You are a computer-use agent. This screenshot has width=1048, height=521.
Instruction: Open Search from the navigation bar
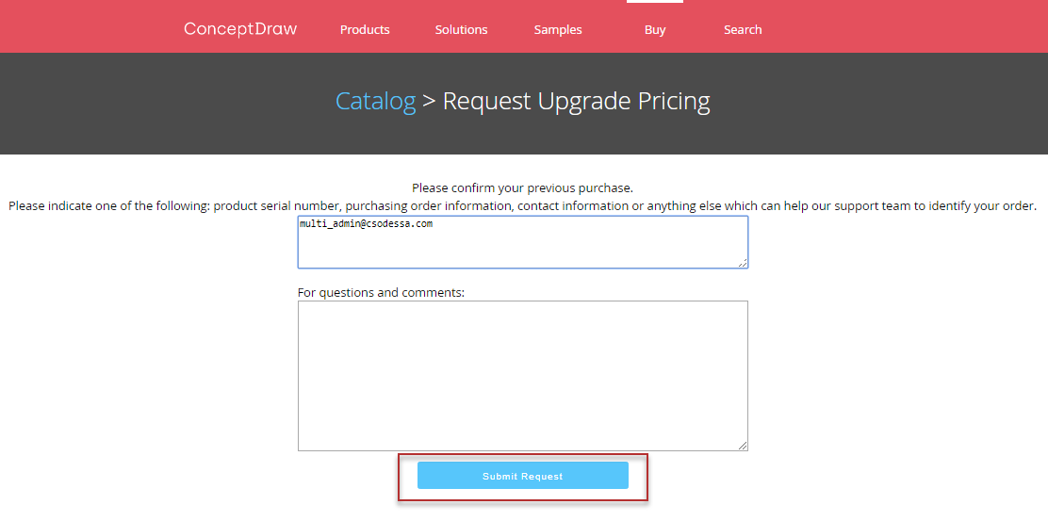[x=743, y=30]
